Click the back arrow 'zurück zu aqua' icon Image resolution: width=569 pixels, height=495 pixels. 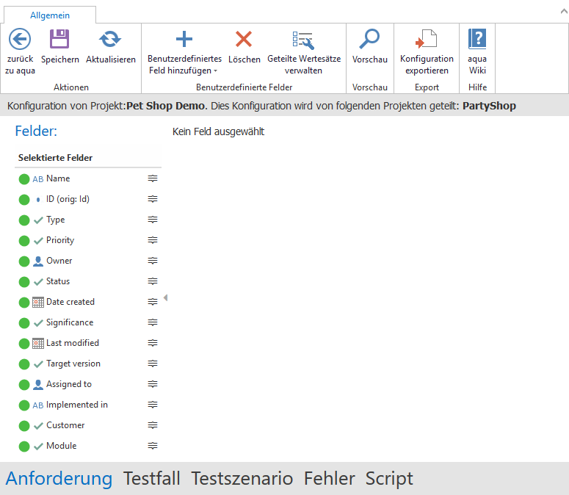pos(19,39)
